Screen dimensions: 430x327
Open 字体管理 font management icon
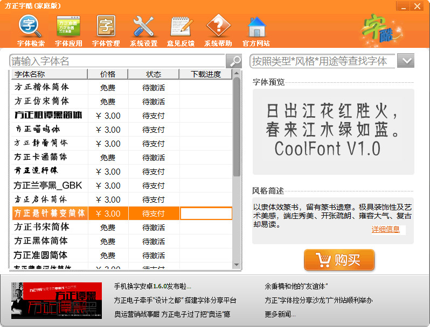coord(106,31)
